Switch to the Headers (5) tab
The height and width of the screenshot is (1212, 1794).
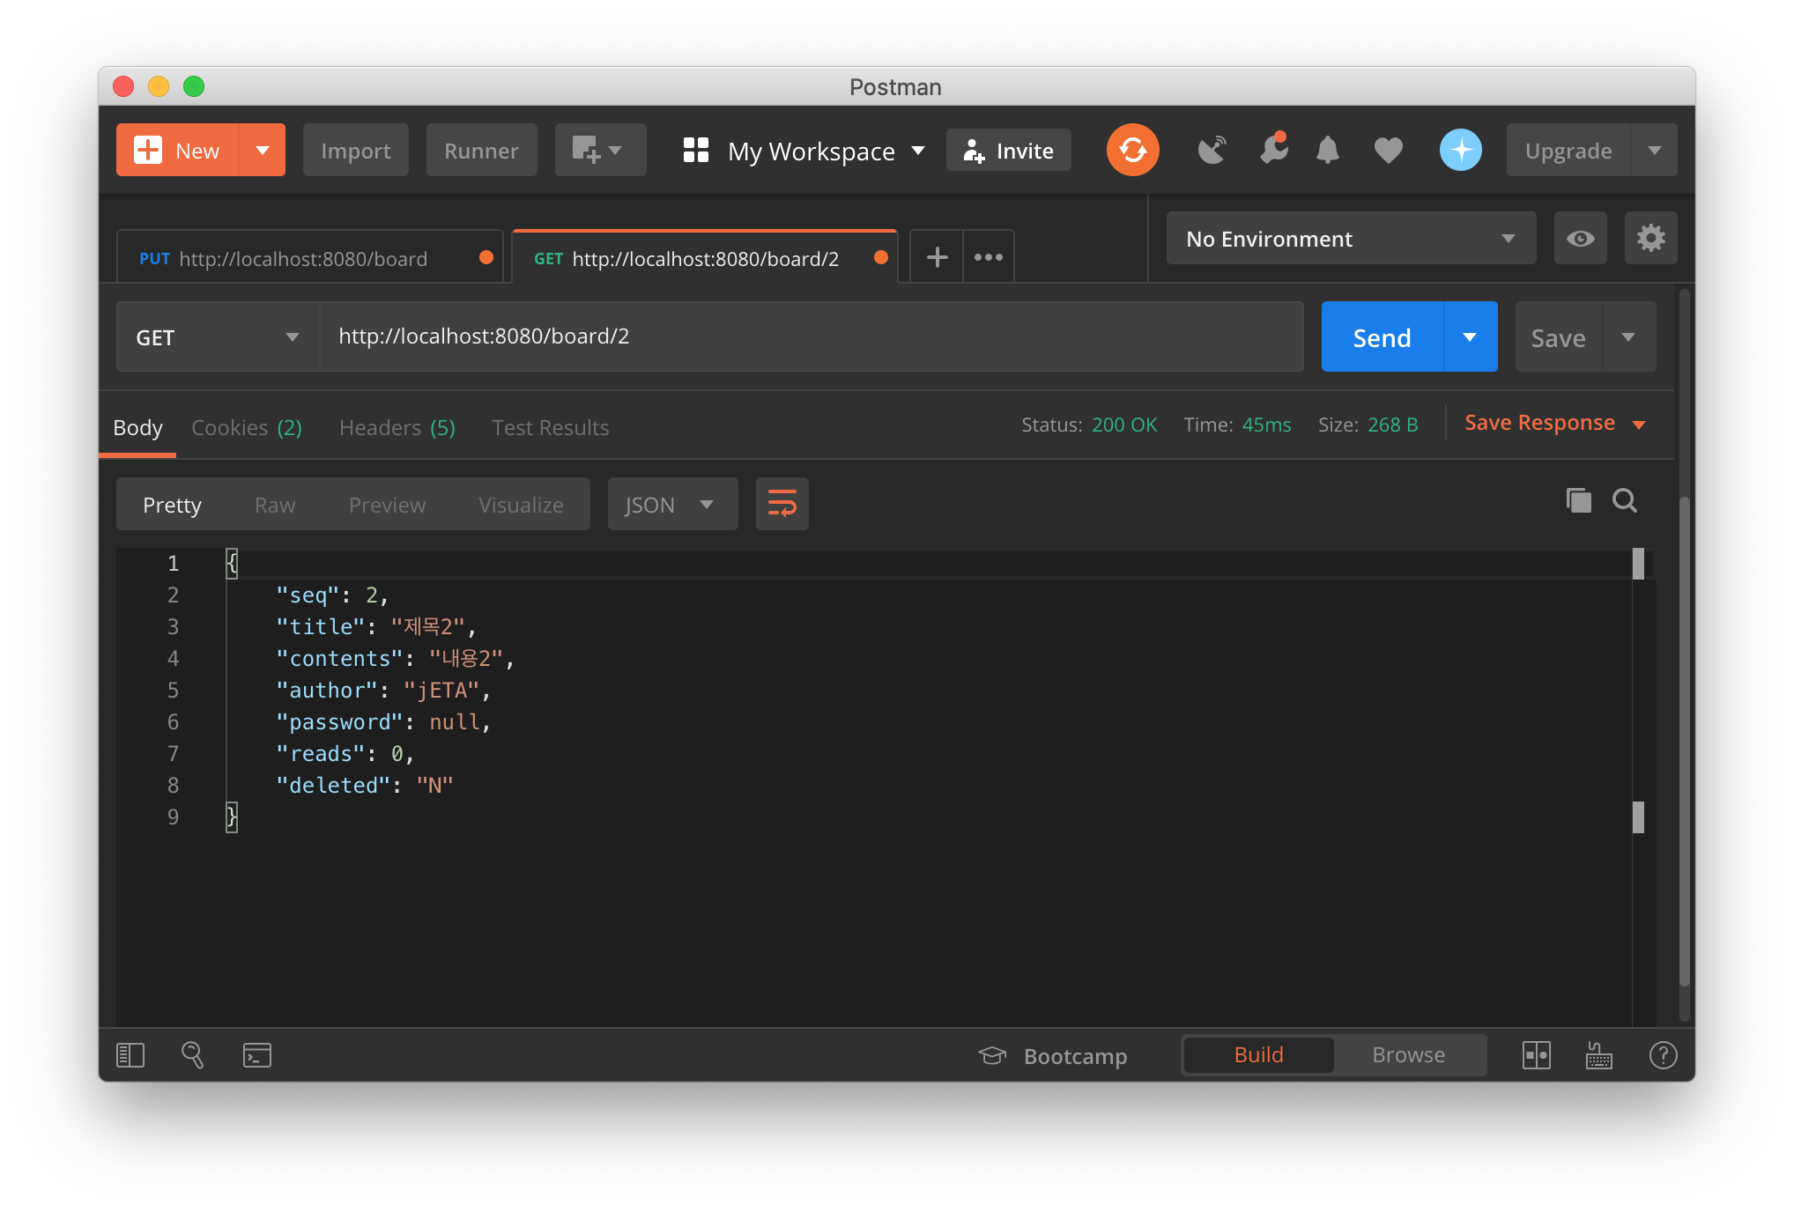click(x=397, y=428)
